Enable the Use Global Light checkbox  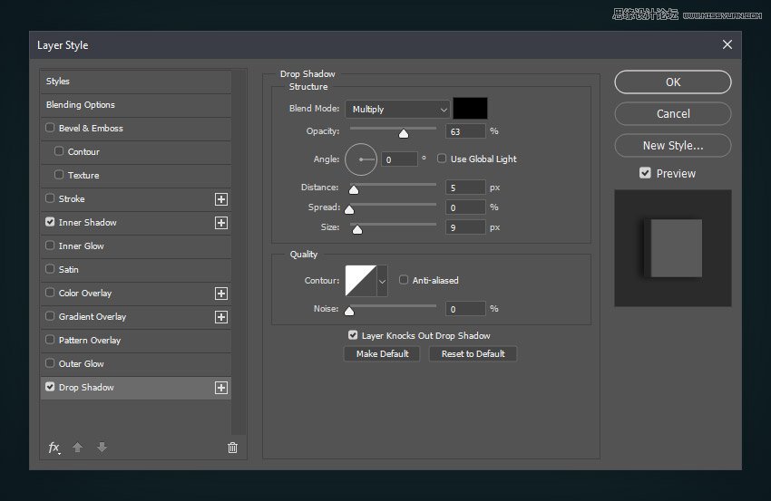click(442, 159)
